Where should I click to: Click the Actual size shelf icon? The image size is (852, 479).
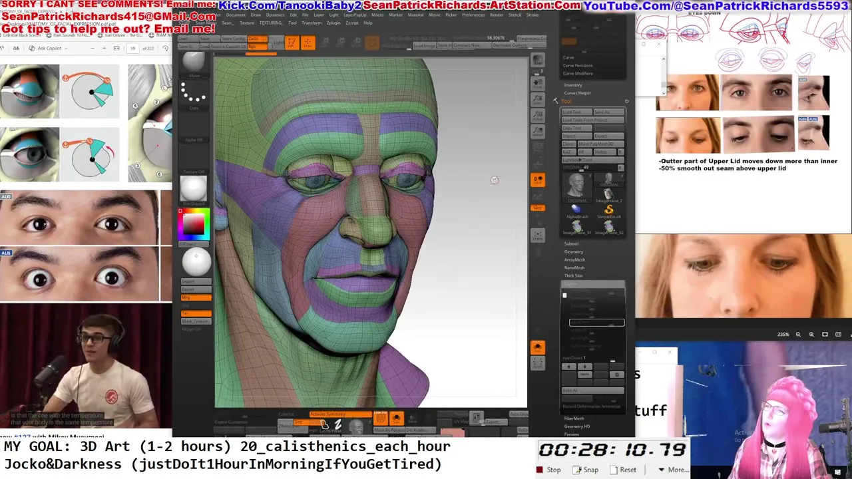[x=537, y=116]
